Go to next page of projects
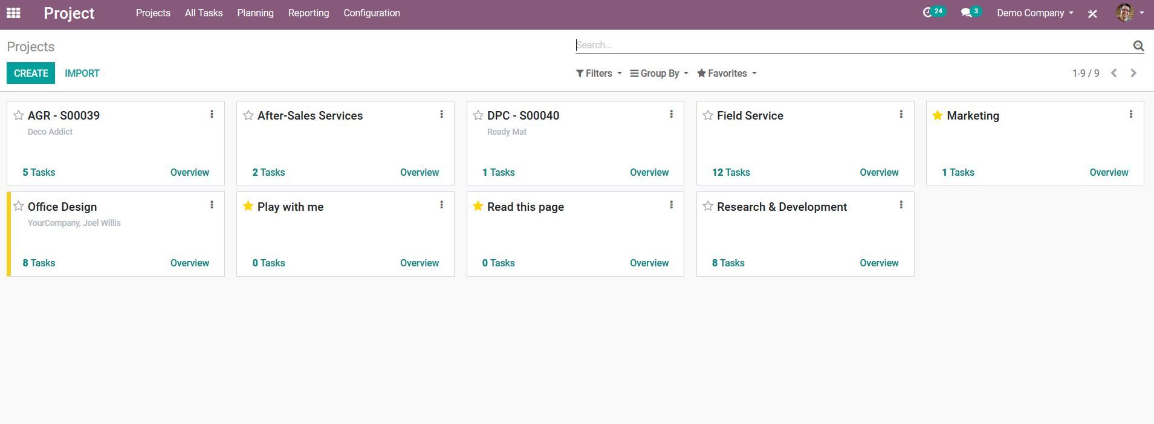Image resolution: width=1154 pixels, height=424 pixels. [x=1133, y=73]
